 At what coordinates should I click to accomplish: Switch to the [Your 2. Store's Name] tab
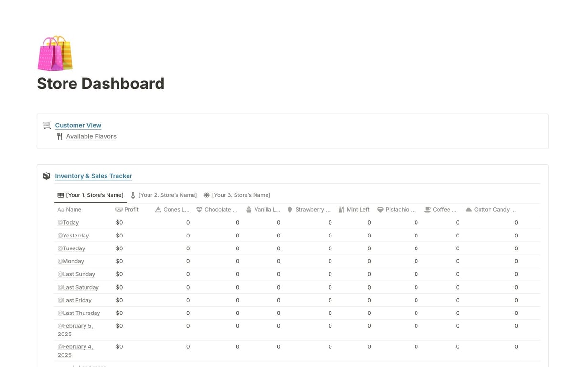163,195
